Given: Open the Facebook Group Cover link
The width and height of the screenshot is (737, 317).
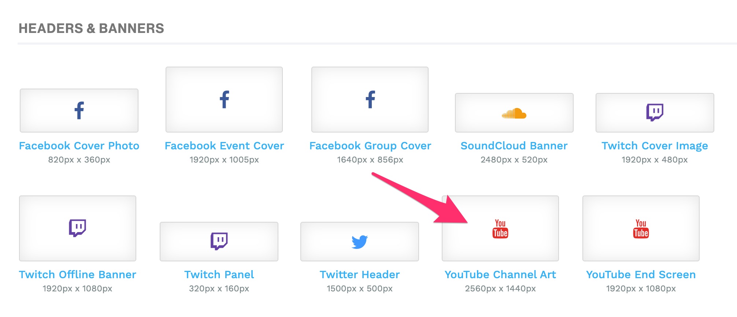Looking at the screenshot, I should 370,146.
